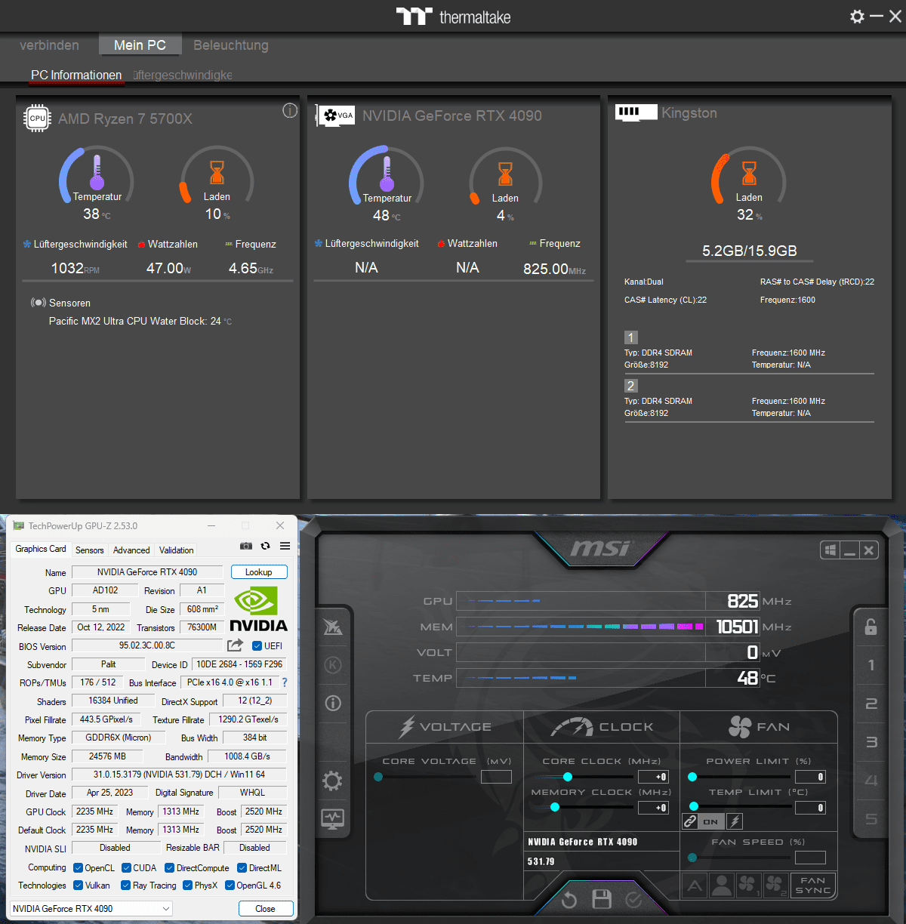Open GPU-Z Validation tab

pyautogui.click(x=177, y=550)
